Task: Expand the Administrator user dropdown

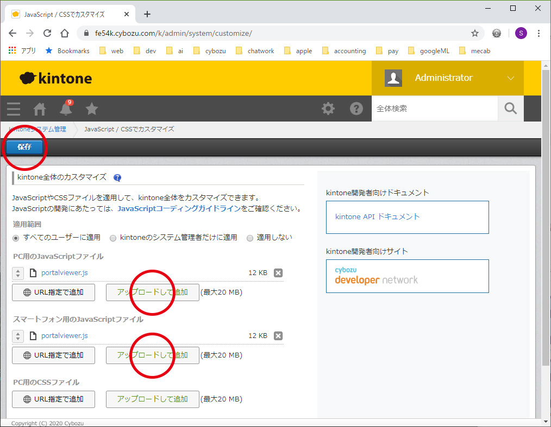Action: coord(511,78)
